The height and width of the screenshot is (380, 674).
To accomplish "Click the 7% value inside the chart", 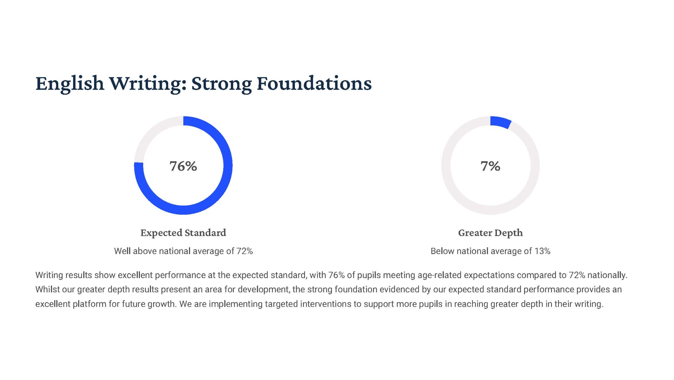I will (490, 166).
